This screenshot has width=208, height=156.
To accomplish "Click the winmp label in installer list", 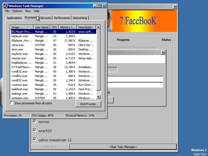I will 44,122.
